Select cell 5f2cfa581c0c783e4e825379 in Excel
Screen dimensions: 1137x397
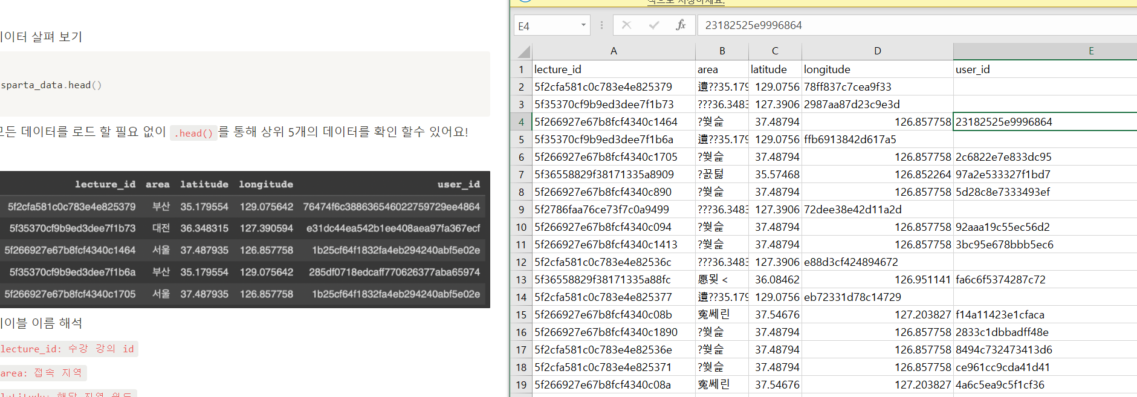click(614, 87)
